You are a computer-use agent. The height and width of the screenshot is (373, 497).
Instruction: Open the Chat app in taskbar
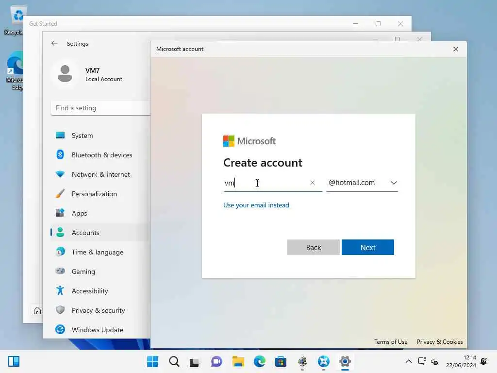[x=216, y=361]
